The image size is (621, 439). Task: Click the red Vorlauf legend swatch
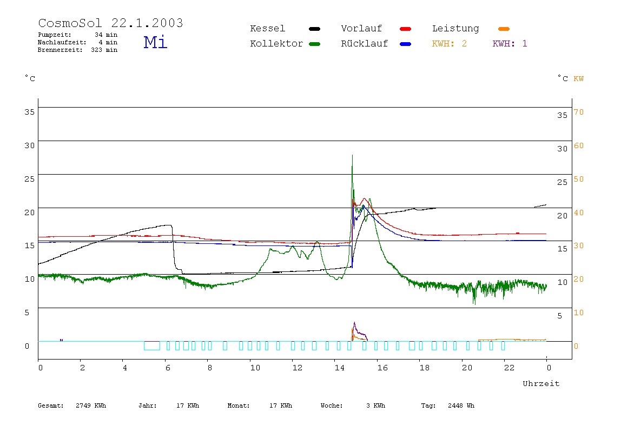(406, 29)
